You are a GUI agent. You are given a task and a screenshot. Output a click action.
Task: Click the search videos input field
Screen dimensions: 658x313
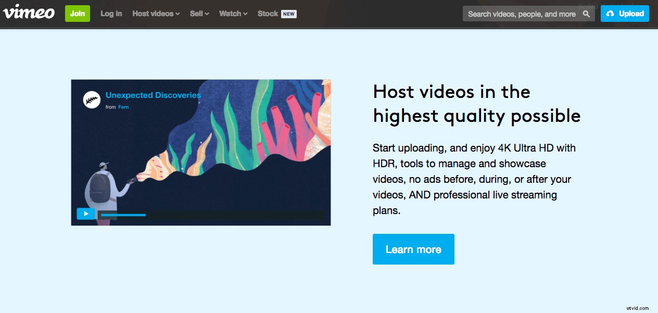[x=521, y=14]
